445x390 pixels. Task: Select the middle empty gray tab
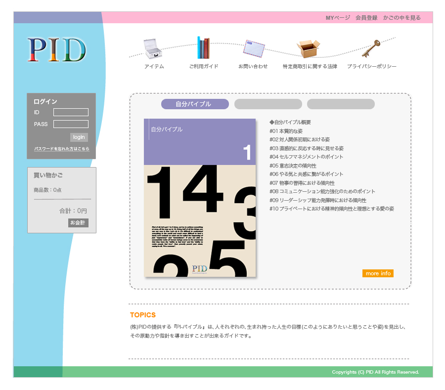268,104
